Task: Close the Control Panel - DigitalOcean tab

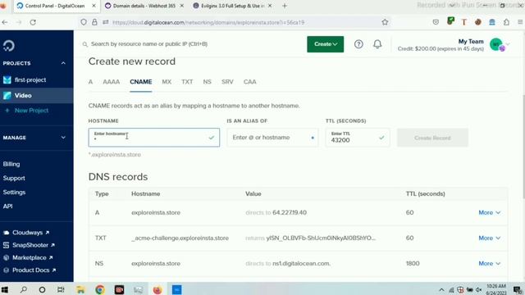Action: click(94, 6)
